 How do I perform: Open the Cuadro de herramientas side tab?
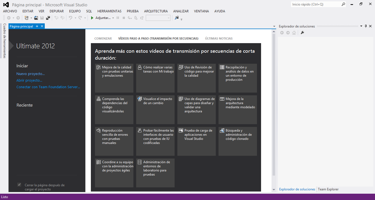4,40
